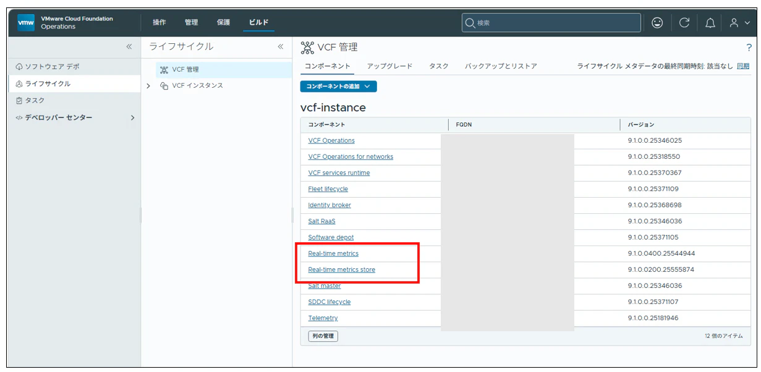Open the 保護 top menu
The height and width of the screenshot is (372, 761).
coord(224,23)
